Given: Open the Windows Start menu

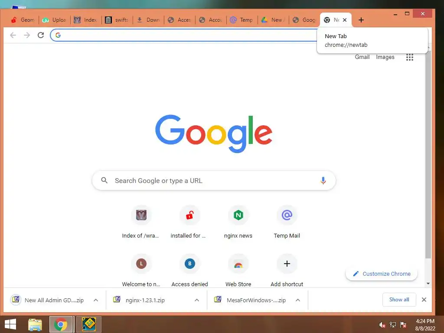Looking at the screenshot, I should coord(10,324).
